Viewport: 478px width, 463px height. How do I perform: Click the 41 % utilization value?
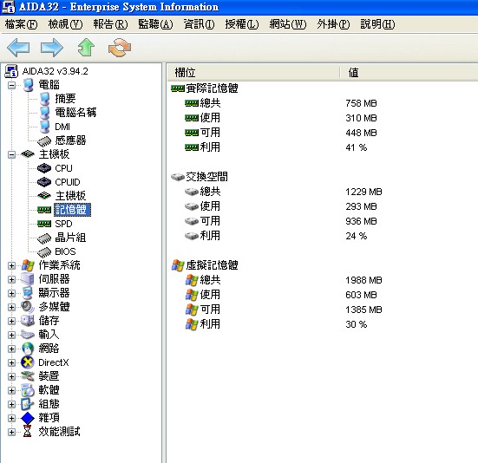[x=356, y=147]
